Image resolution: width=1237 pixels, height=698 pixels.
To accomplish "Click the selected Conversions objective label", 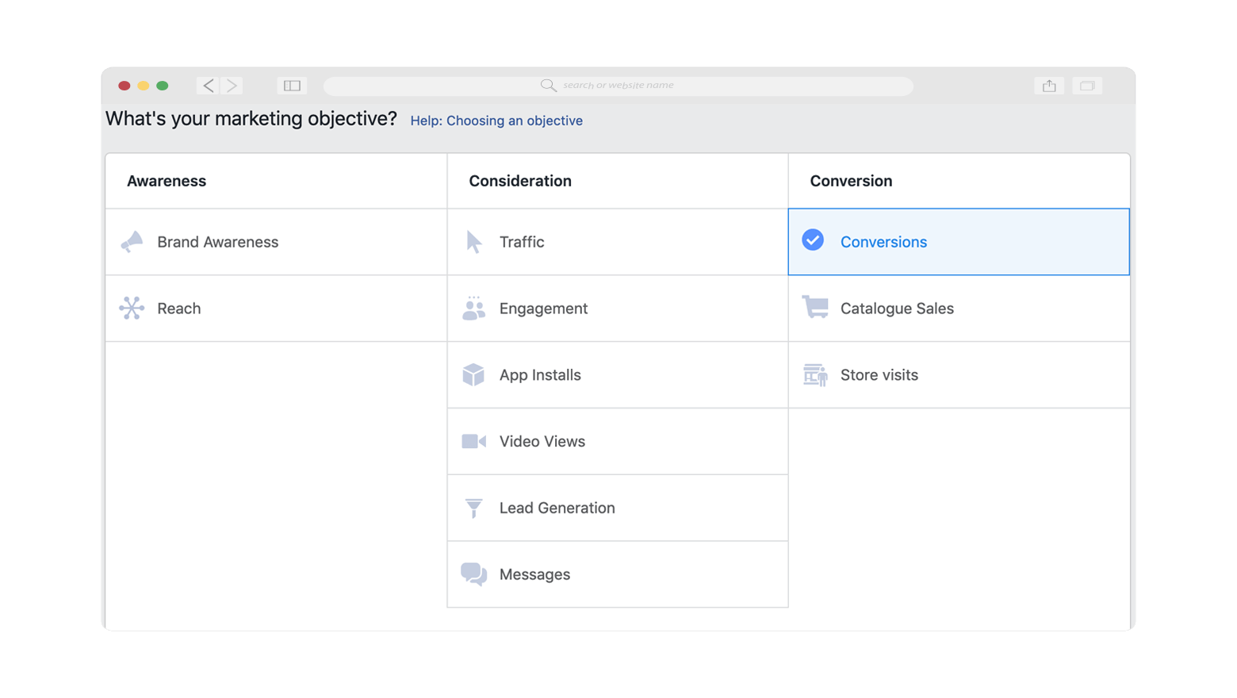I will pyautogui.click(x=883, y=242).
